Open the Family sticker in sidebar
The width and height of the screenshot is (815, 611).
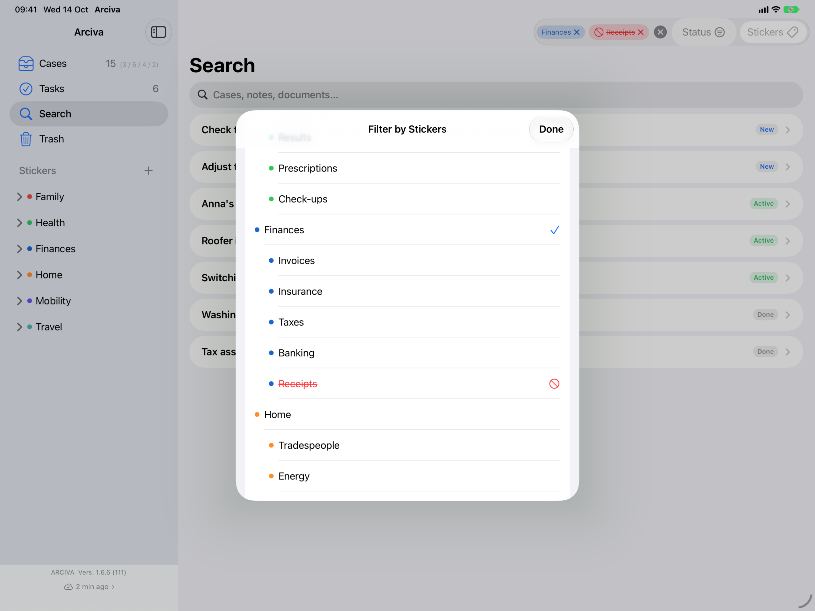(x=50, y=197)
